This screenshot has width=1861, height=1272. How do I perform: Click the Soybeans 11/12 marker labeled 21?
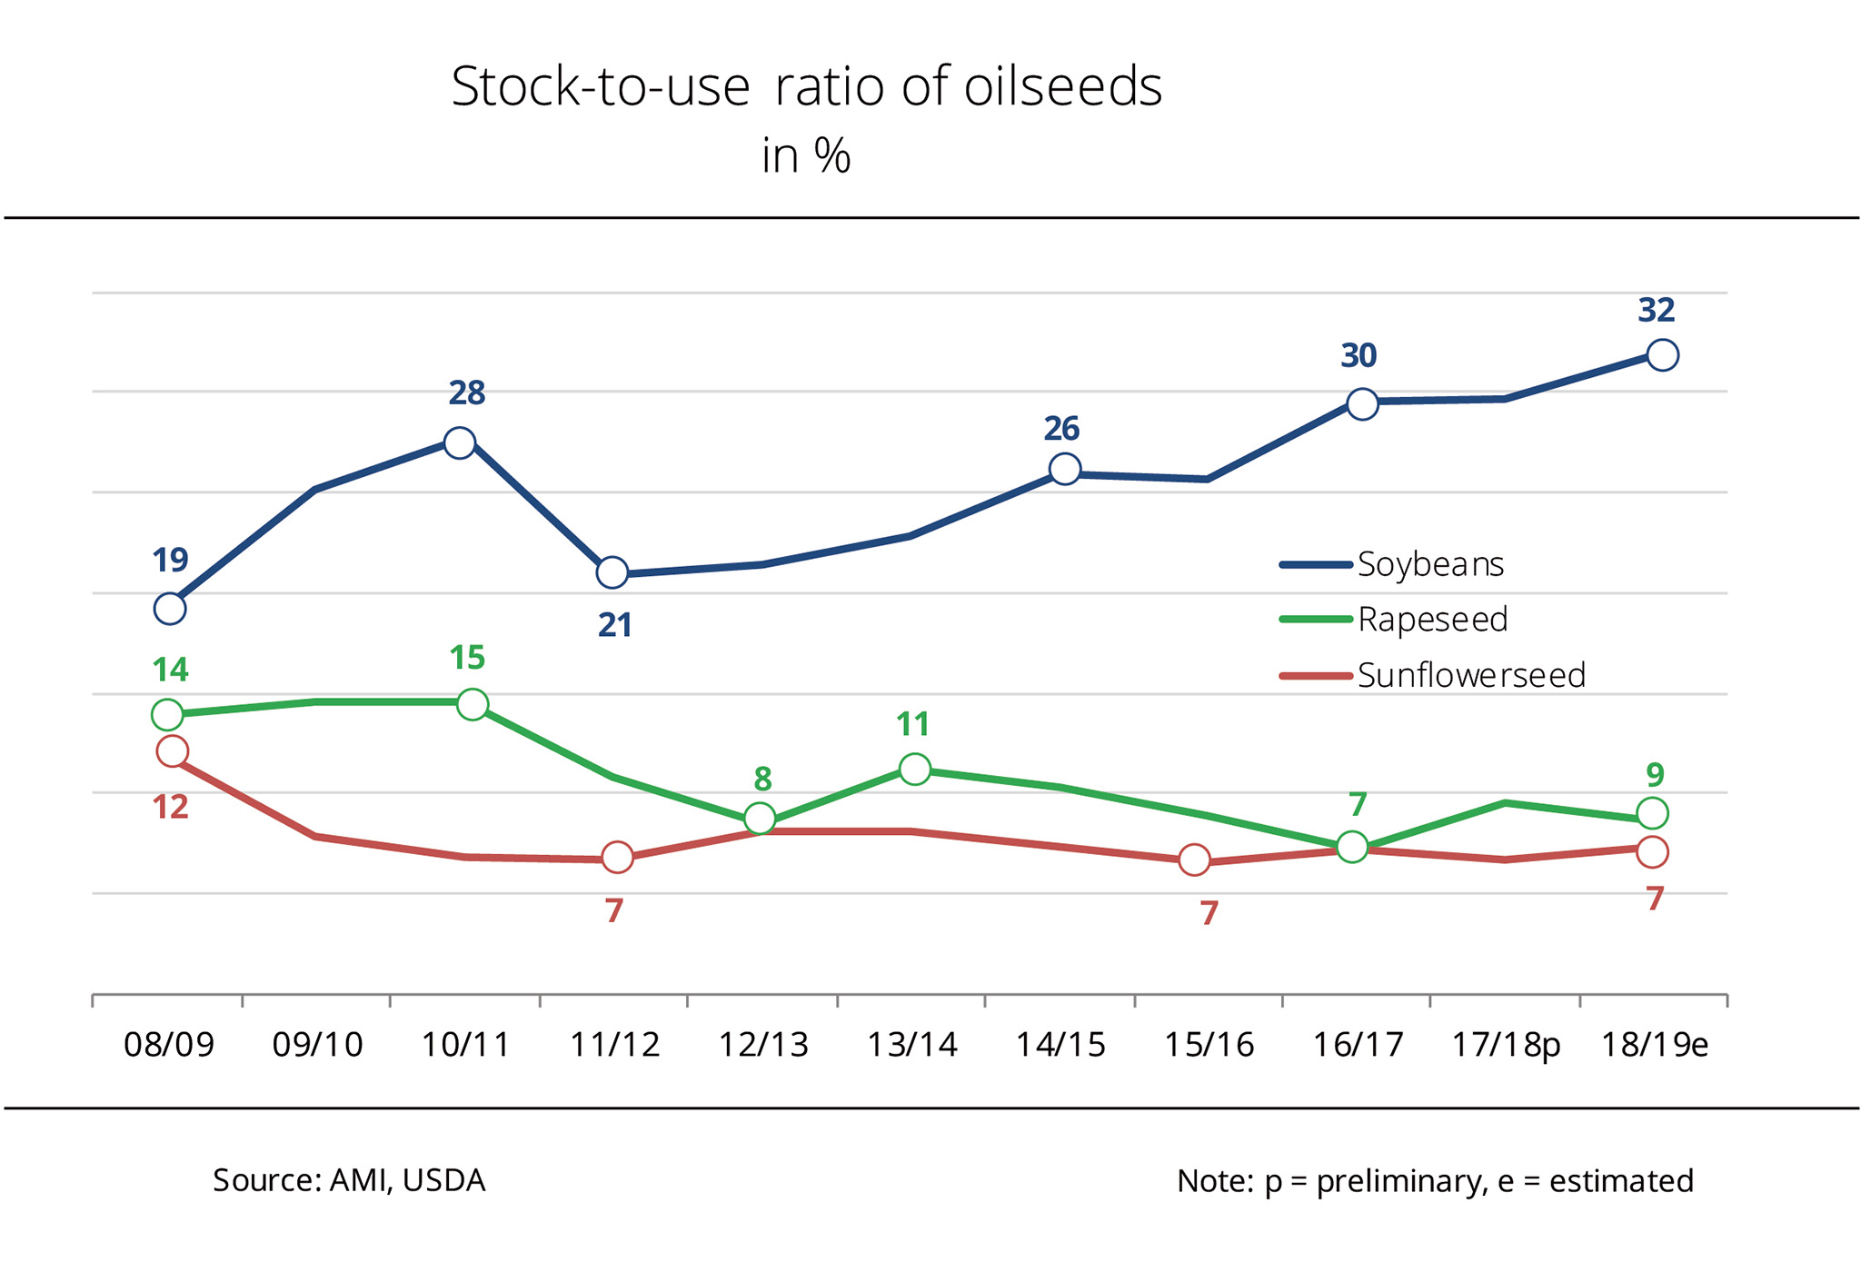click(x=612, y=572)
